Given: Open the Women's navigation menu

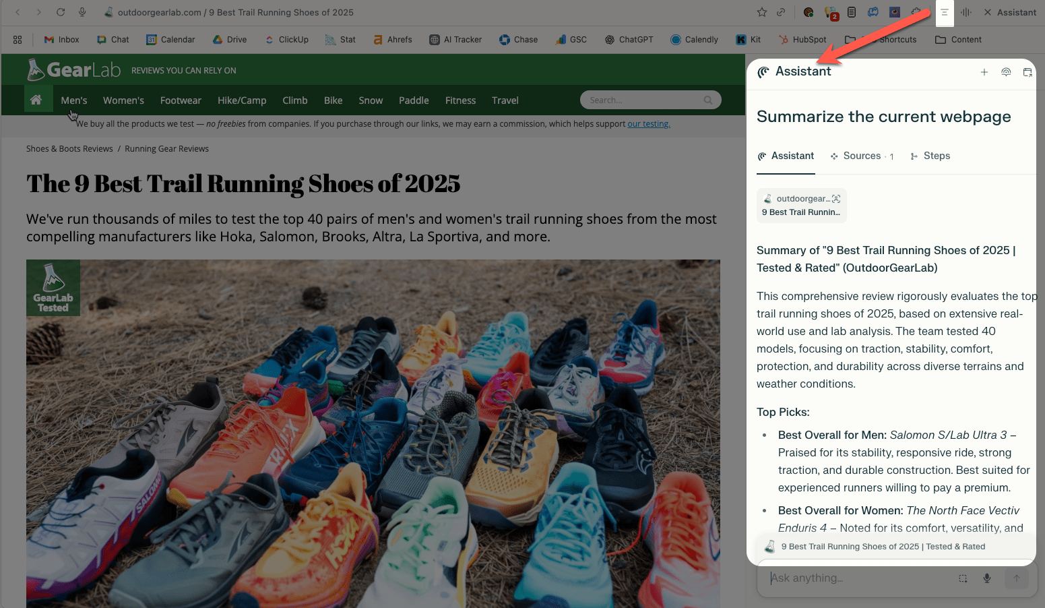Looking at the screenshot, I should tap(123, 100).
